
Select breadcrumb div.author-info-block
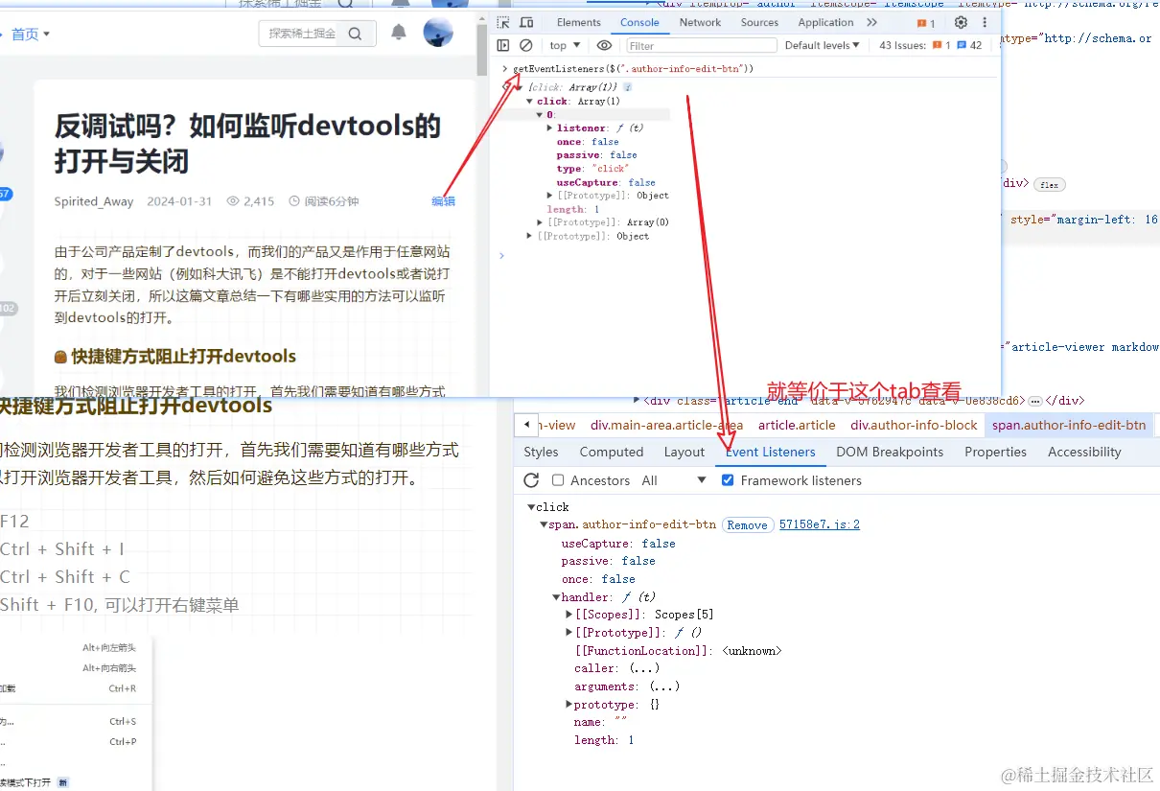tap(912, 425)
